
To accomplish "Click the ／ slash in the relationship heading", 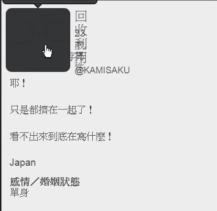I will point(35,181).
